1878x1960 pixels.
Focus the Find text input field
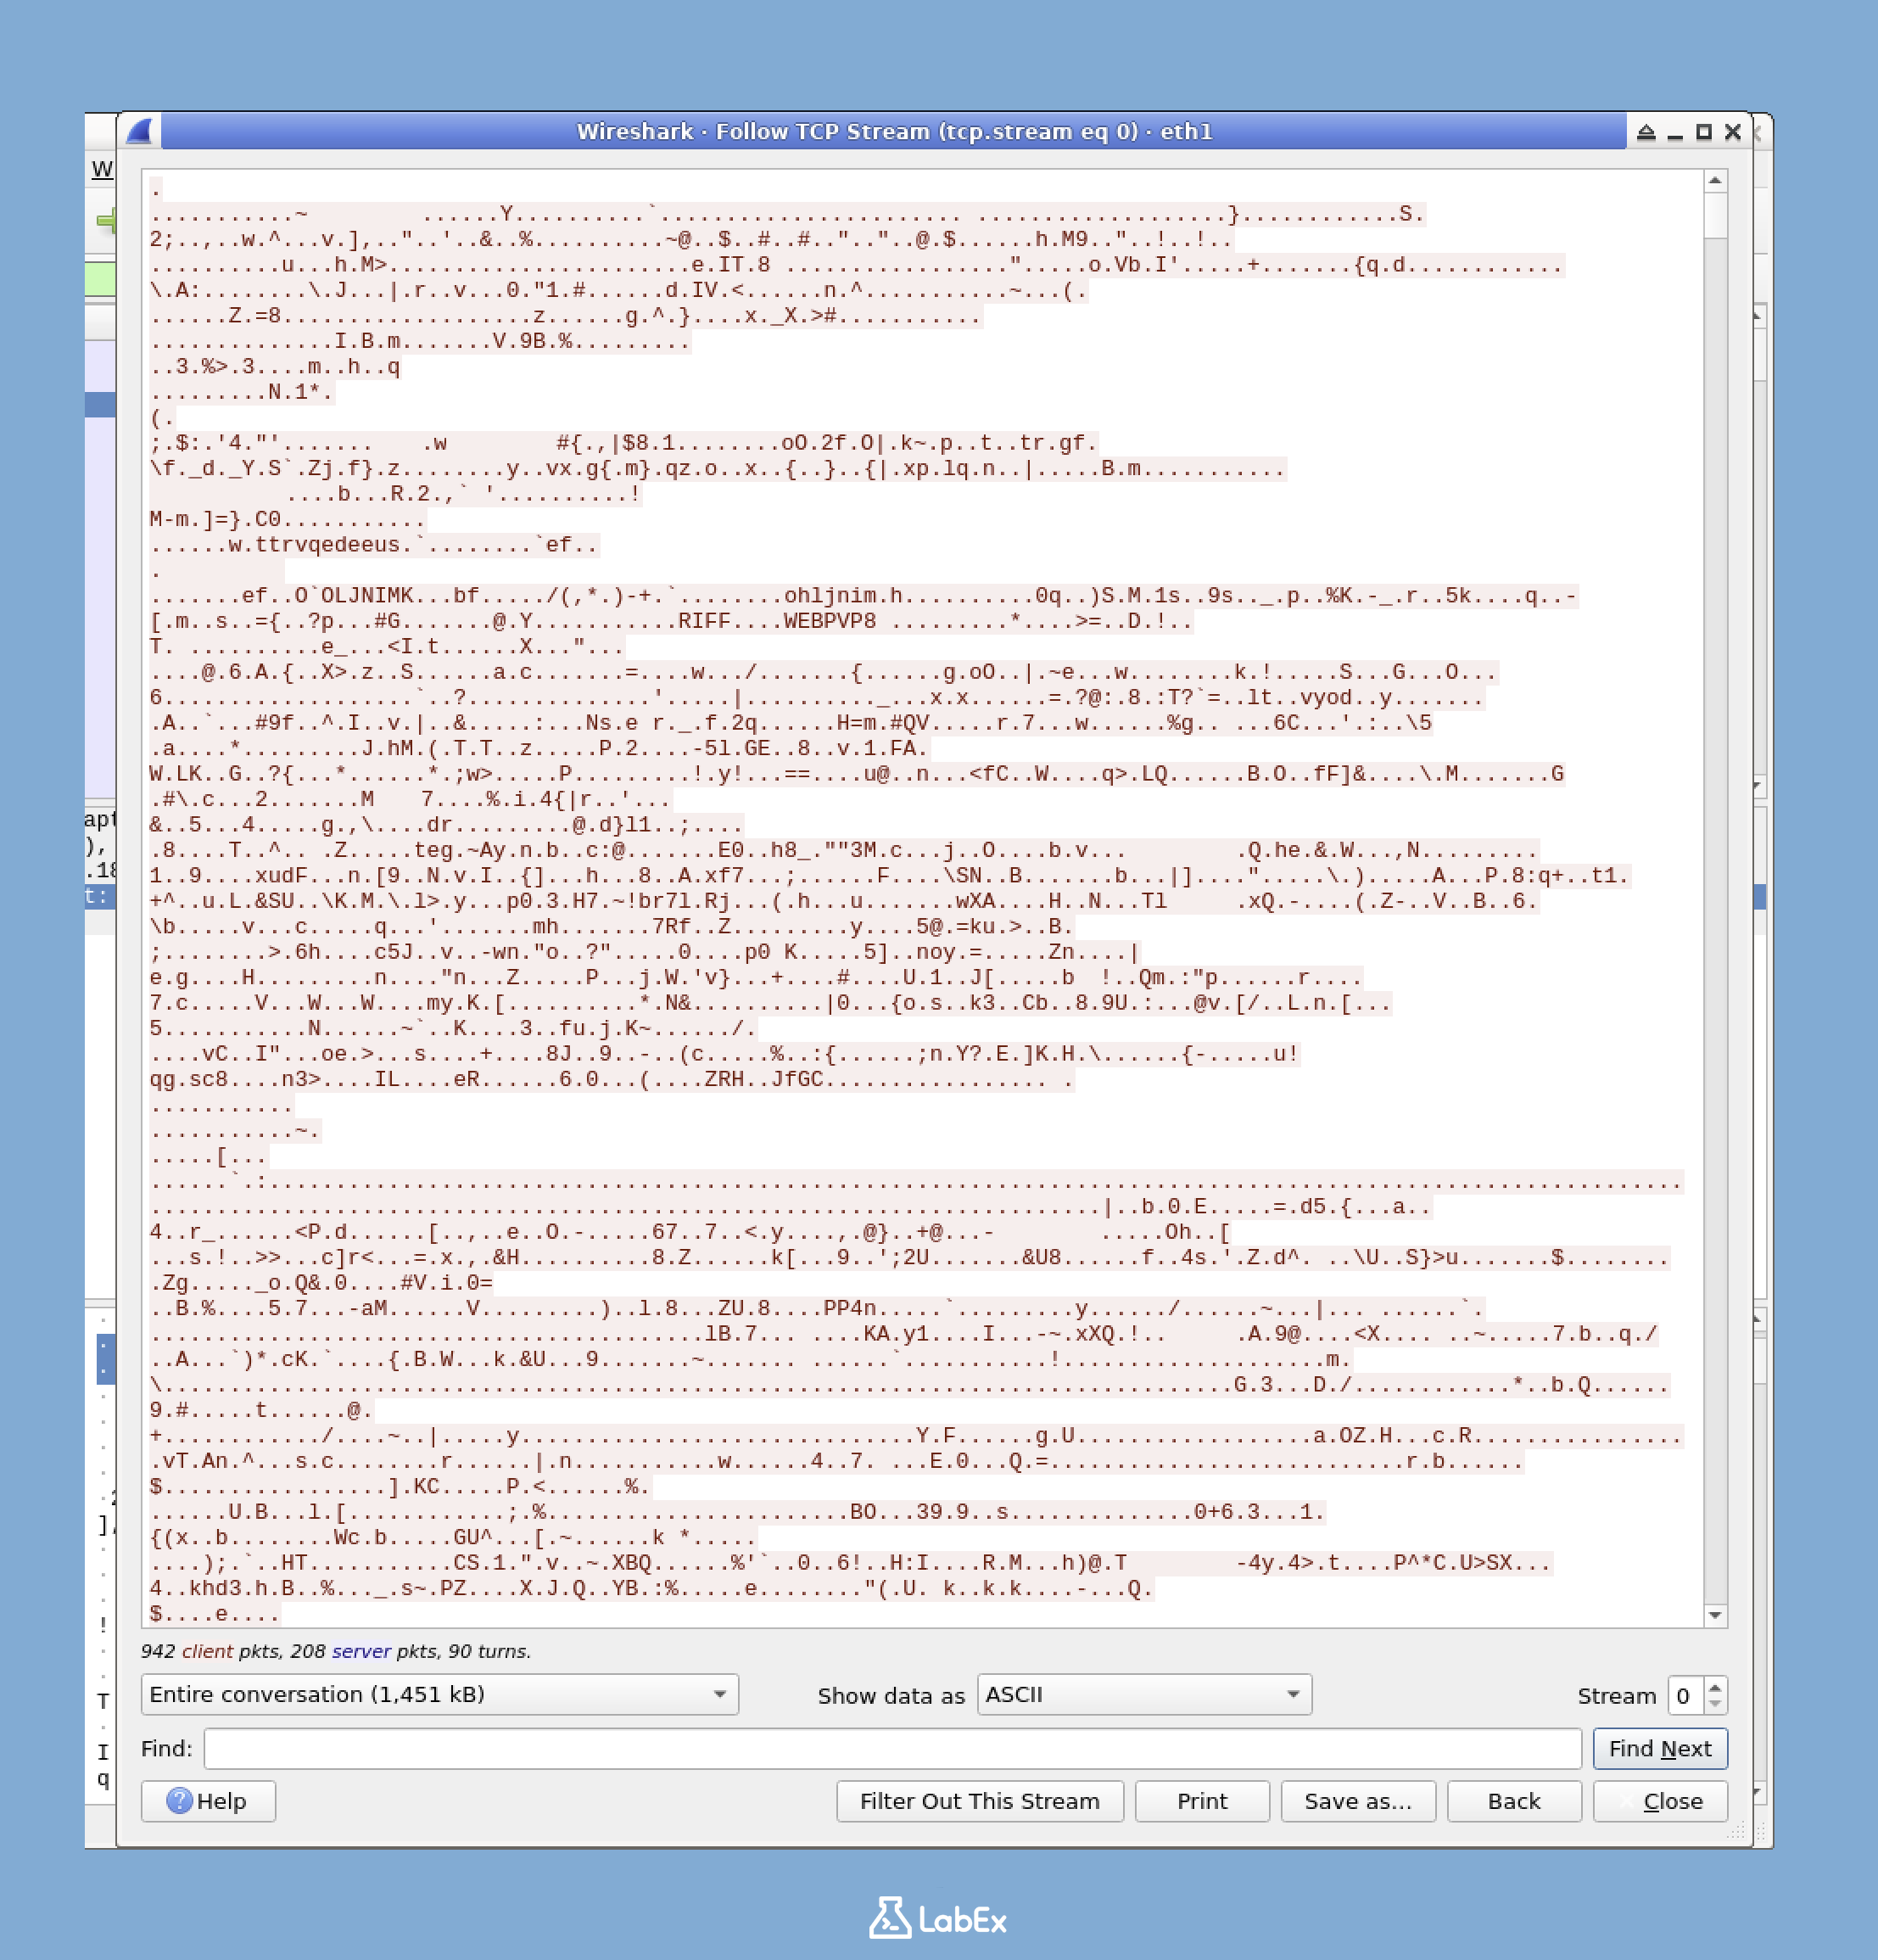891,1748
